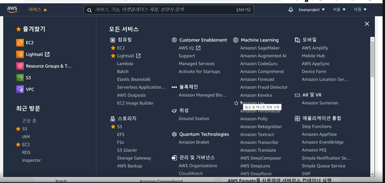Screen dimensions: 385x183
Task: Open Device Farm
Action: pos(314,71)
